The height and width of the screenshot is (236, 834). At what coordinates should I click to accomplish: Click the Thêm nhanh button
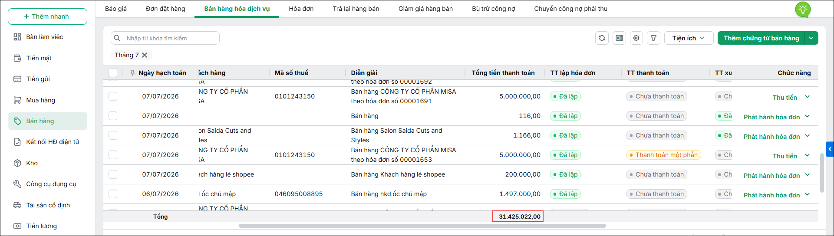(x=47, y=16)
